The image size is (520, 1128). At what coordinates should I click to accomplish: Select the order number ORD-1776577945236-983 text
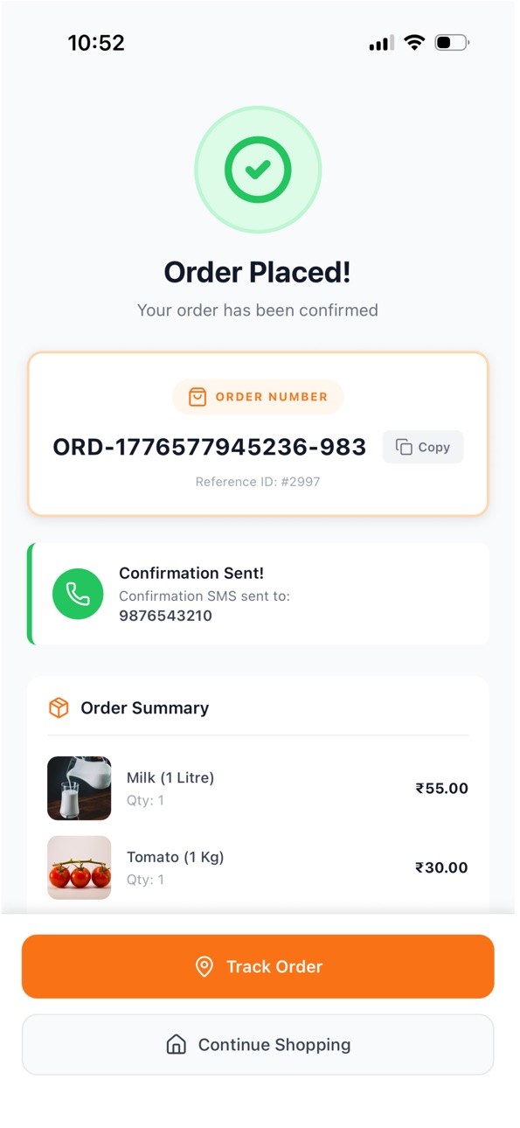(210, 447)
